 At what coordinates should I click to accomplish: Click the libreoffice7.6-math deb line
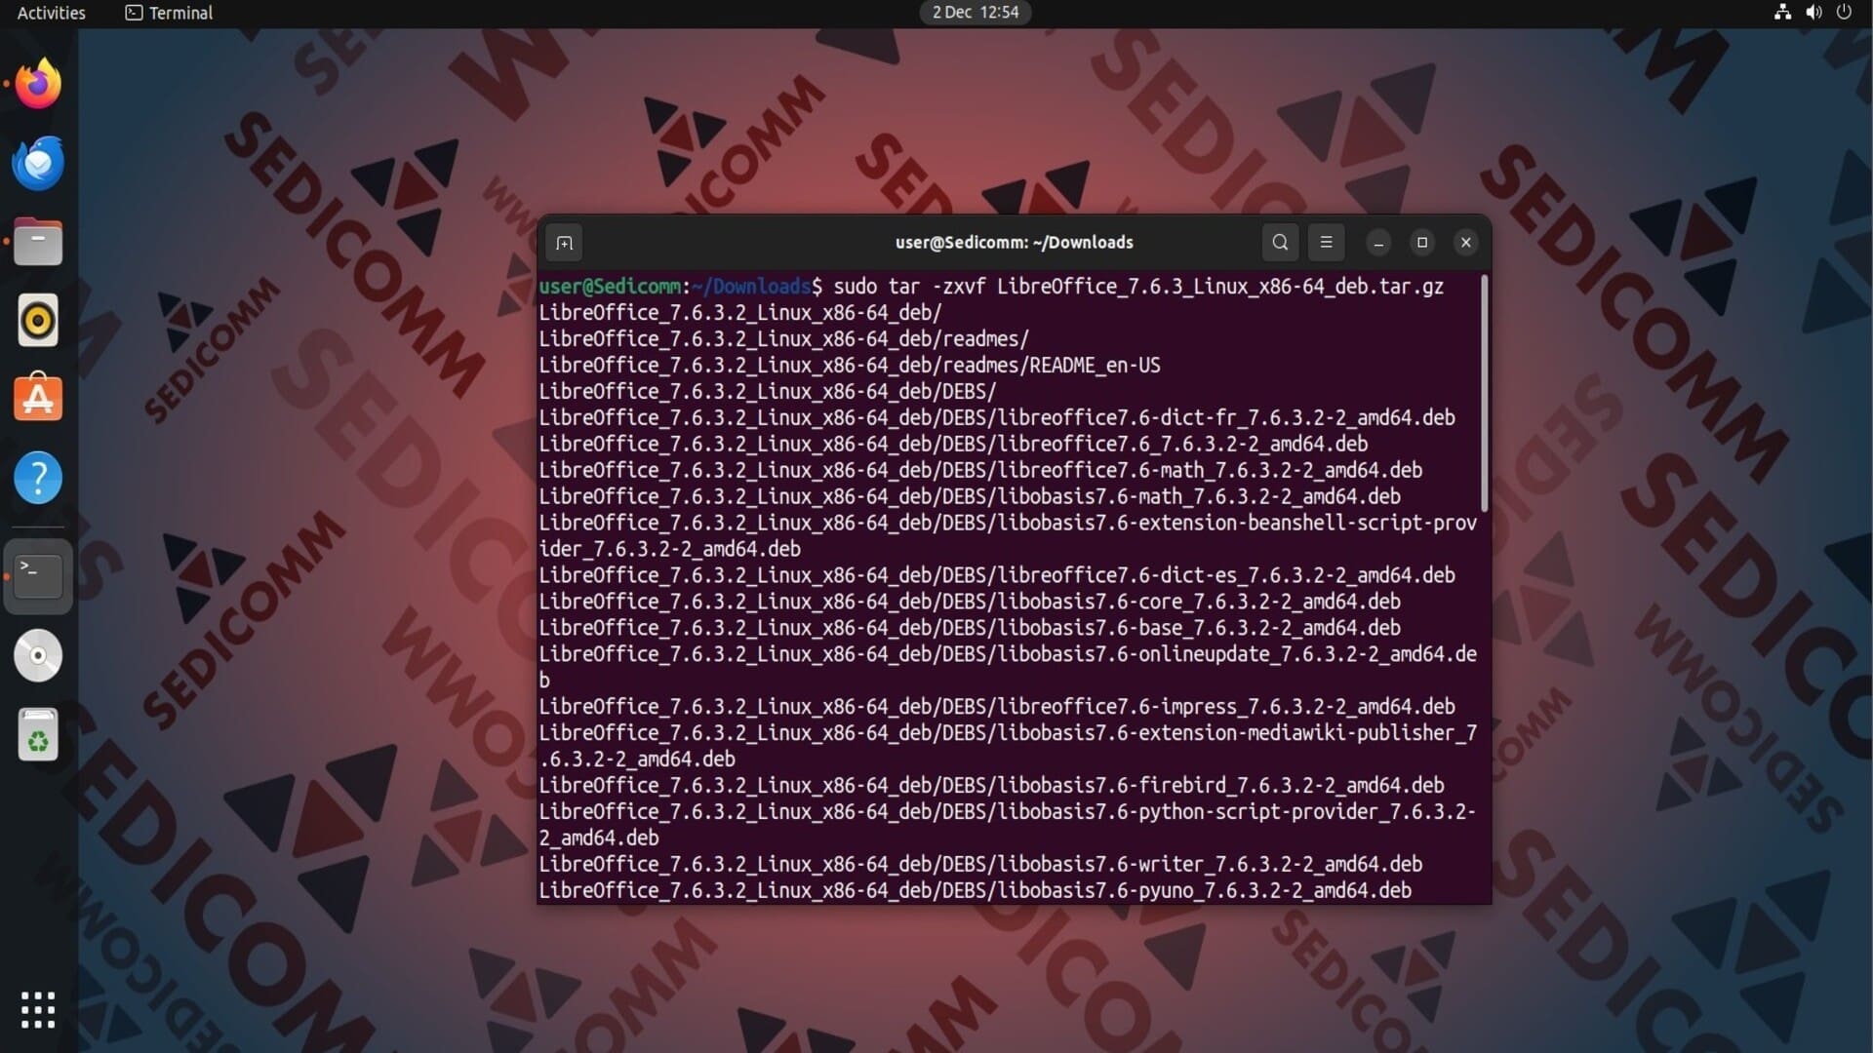pos(980,471)
